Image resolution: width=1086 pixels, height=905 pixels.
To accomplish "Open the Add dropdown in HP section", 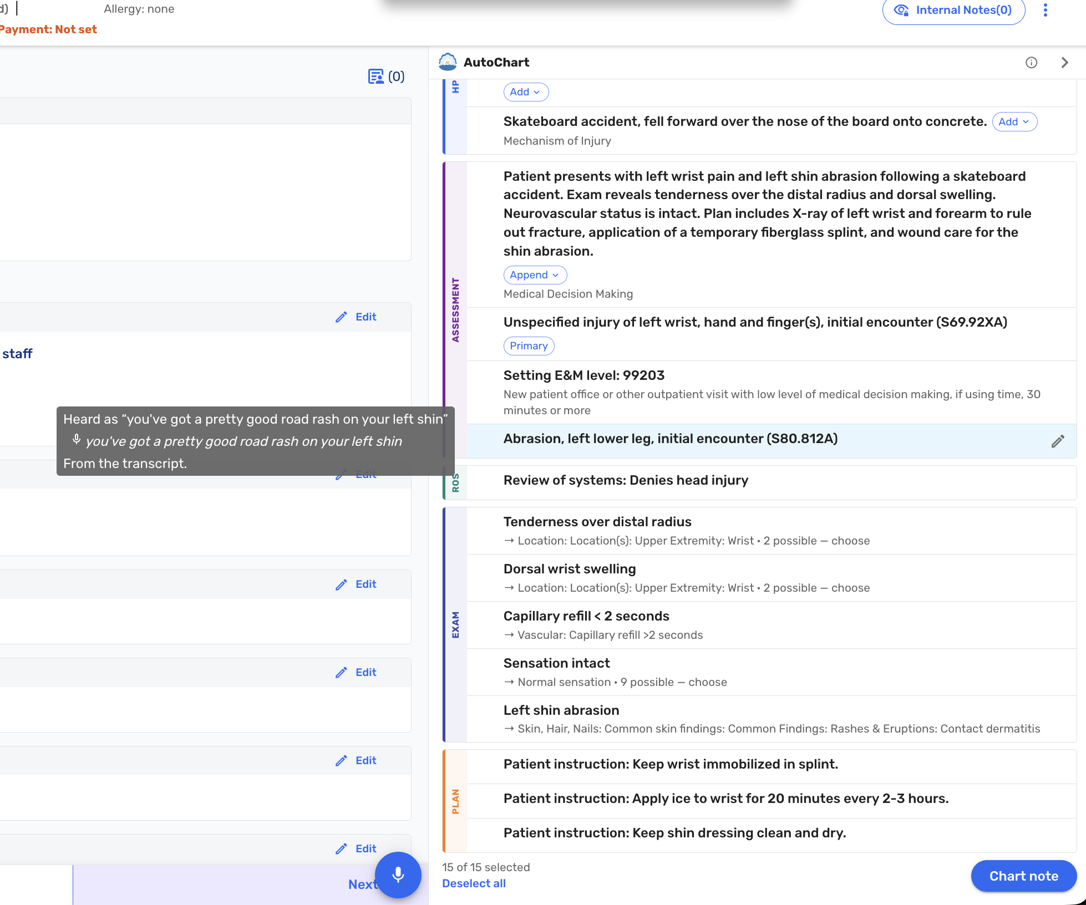I will (526, 92).
